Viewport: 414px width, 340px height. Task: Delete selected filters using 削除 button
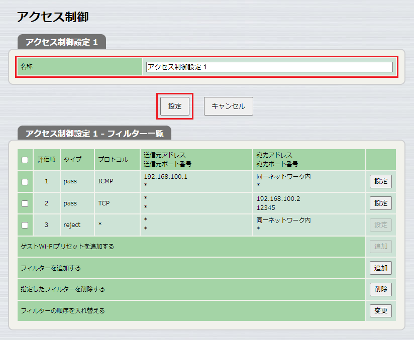point(380,289)
